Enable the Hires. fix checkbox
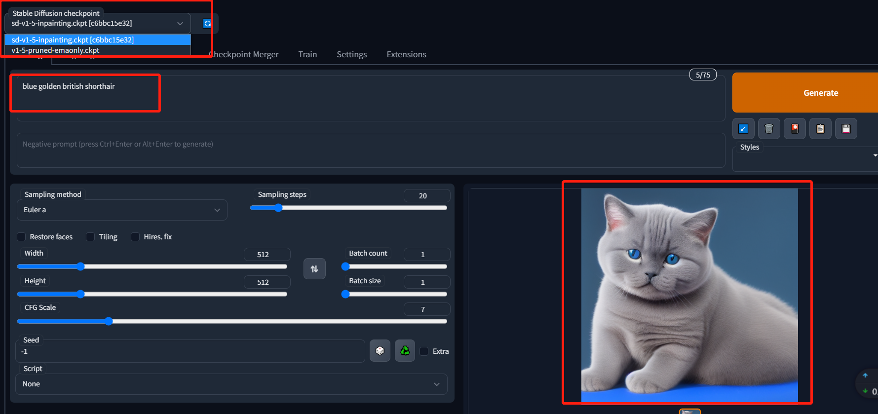878x414 pixels. pos(135,237)
